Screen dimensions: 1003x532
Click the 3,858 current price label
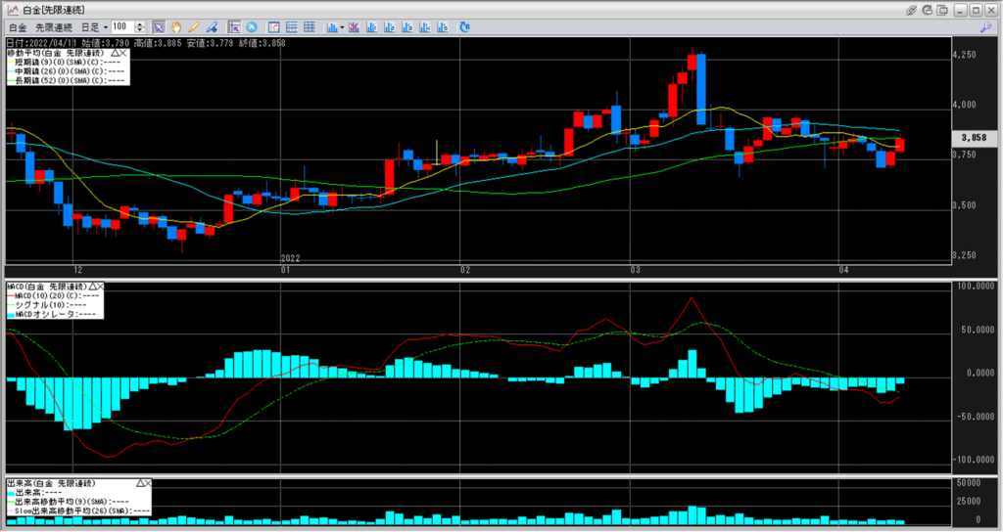click(976, 139)
